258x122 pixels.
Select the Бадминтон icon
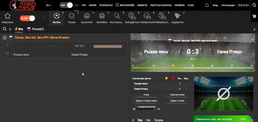tap(178, 18)
